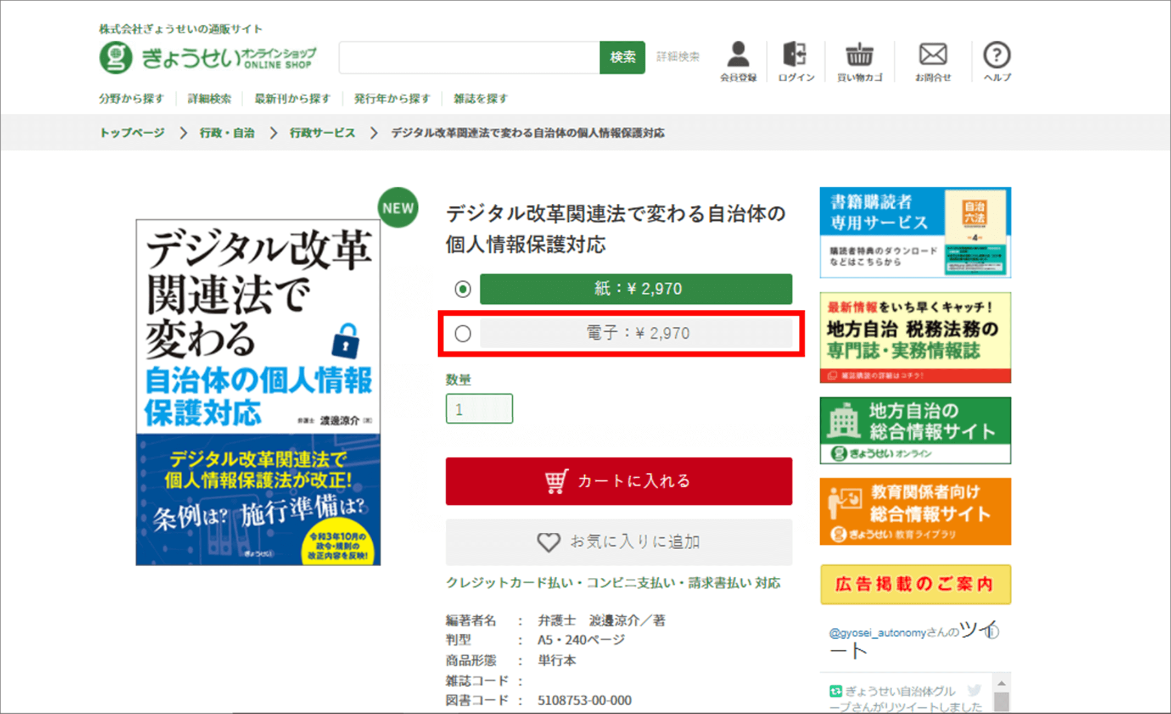Click the ぎょうせい自治体グループ retweet text

tap(906, 699)
